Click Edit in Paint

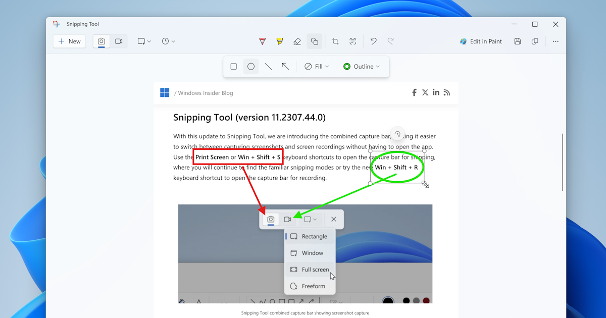[481, 41]
